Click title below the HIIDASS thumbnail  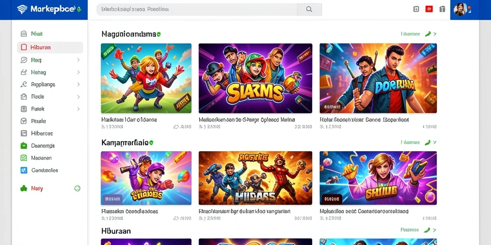pyautogui.click(x=245, y=211)
